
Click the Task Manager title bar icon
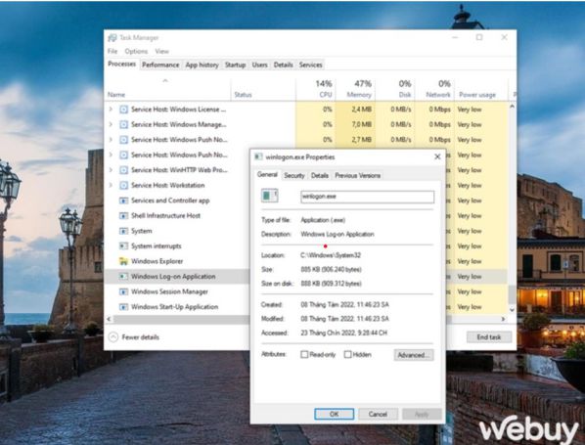pyautogui.click(x=112, y=38)
